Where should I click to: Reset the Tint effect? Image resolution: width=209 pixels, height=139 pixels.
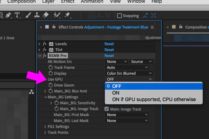[109, 50]
